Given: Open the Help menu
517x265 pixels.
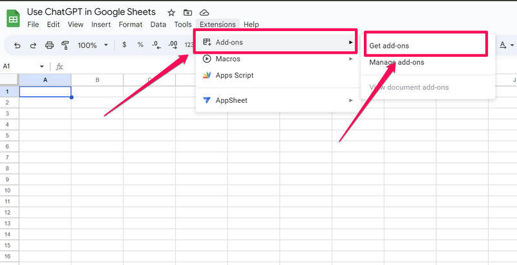Looking at the screenshot, I should click(x=251, y=25).
